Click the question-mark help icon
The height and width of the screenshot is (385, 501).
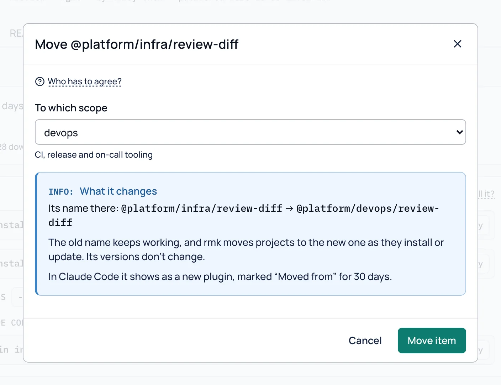tap(40, 81)
